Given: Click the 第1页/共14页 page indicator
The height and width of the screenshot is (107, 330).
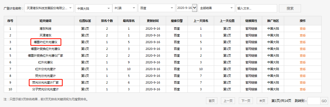Looking at the screenshot, I should tap(281, 101).
